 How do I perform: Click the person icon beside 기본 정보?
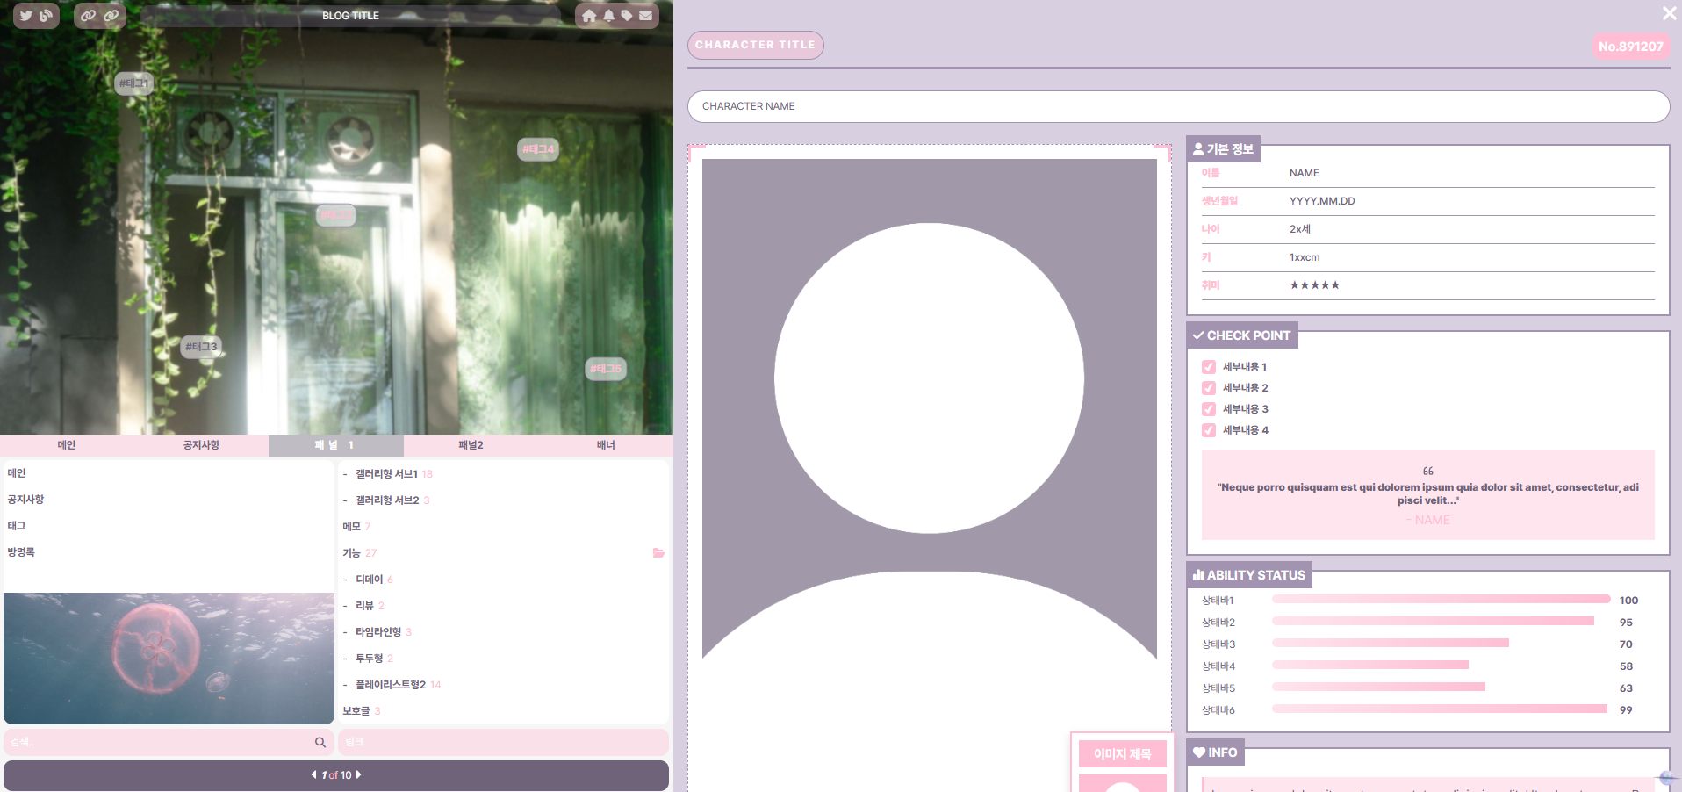point(1198,149)
